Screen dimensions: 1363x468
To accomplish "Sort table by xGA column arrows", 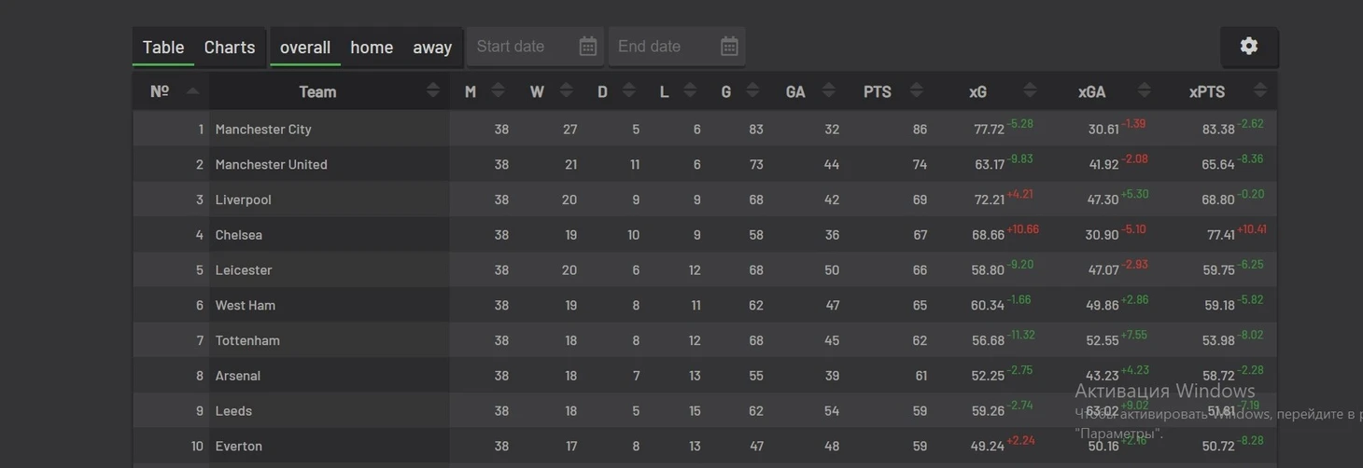I will point(1144,90).
